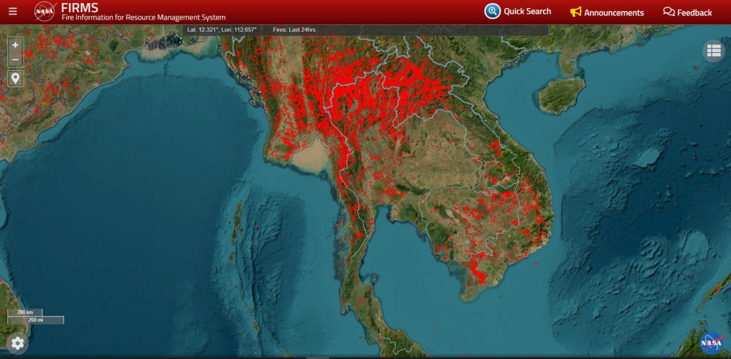This screenshot has width=731, height=359.
Task: Open the layers list panel icon
Action: [x=714, y=51]
